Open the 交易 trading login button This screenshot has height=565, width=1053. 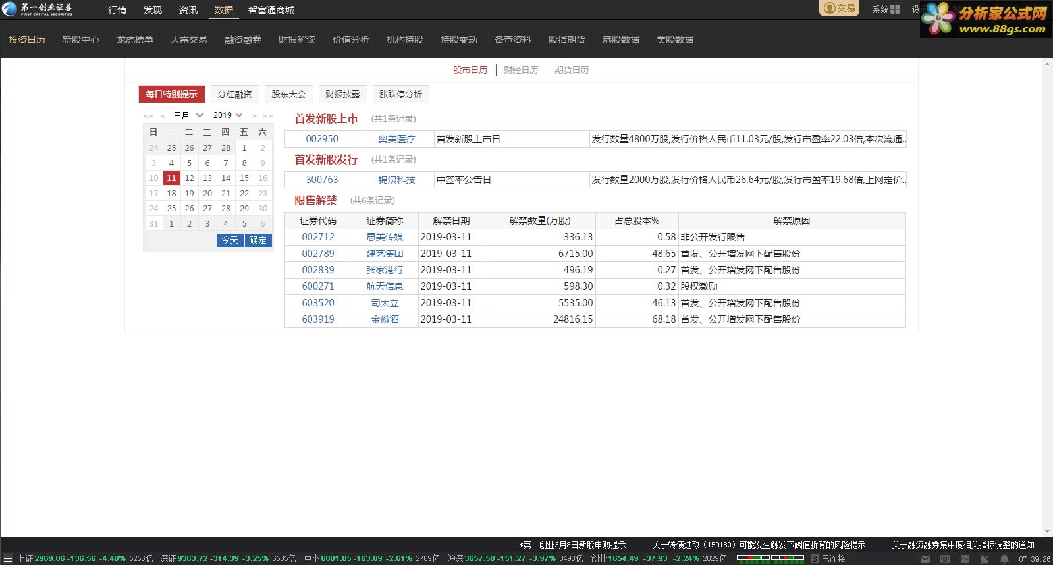(840, 8)
